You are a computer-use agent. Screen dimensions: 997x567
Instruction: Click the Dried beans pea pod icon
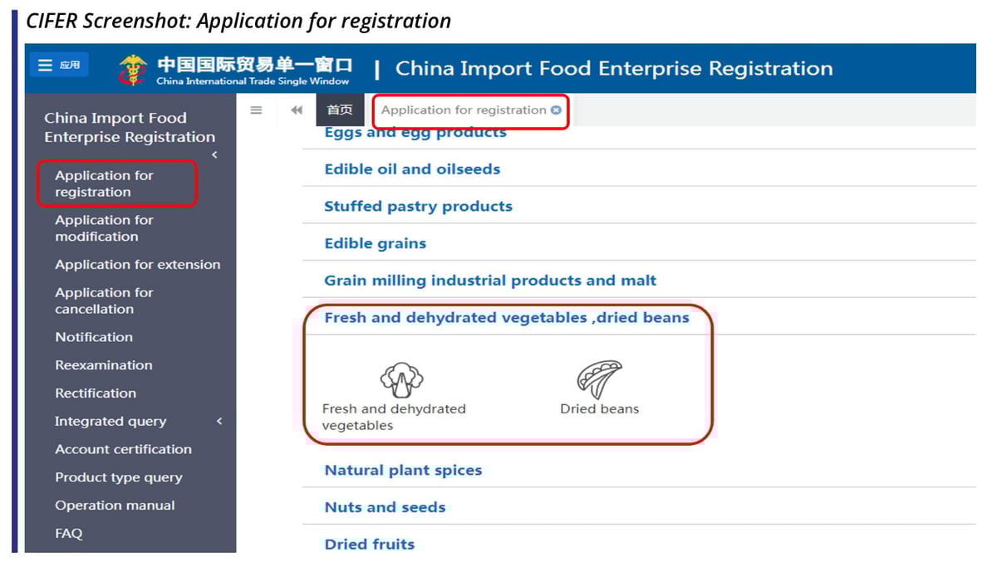point(599,380)
